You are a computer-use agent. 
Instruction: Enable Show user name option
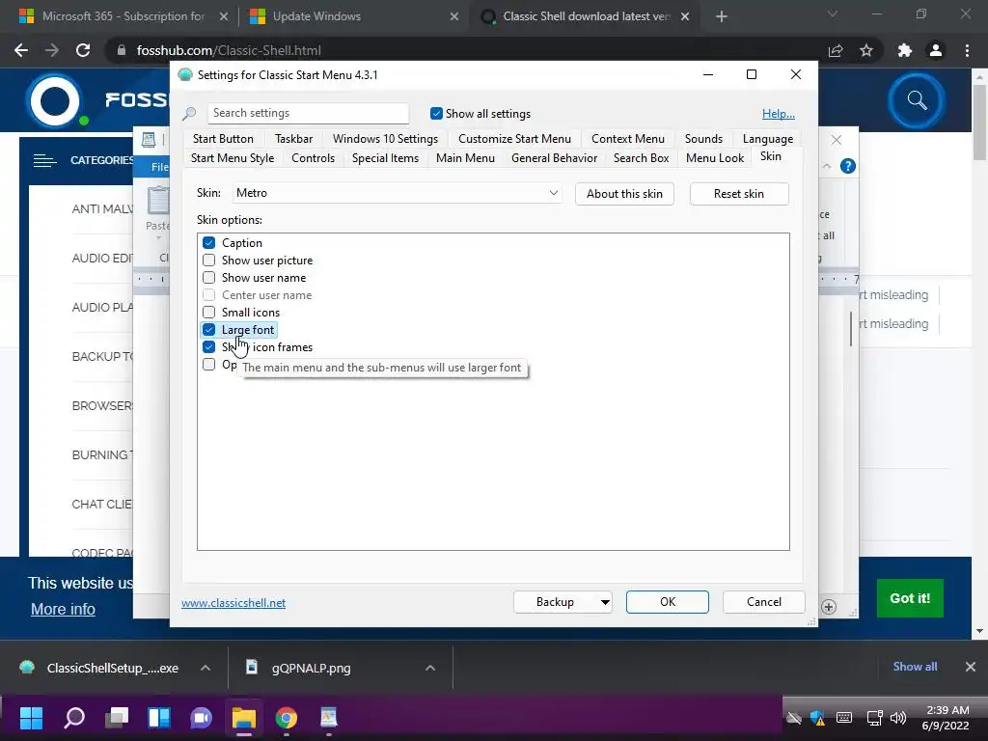(209, 277)
